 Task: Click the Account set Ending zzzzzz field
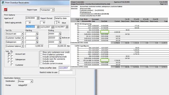(x=54, y=34)
